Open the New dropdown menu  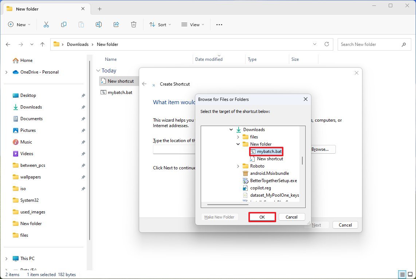(19, 24)
